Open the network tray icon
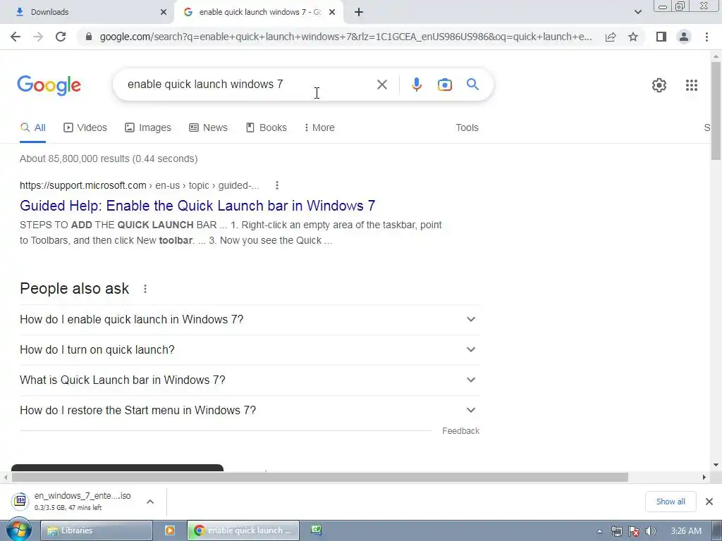The image size is (722, 541). pyautogui.click(x=616, y=531)
